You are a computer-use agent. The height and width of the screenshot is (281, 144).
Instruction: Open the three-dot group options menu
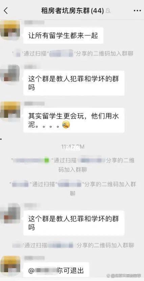click(x=137, y=11)
